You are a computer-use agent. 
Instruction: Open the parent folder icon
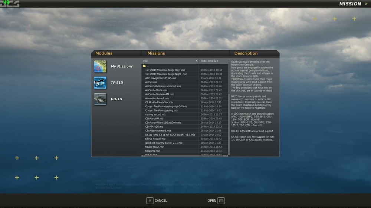coord(144,66)
